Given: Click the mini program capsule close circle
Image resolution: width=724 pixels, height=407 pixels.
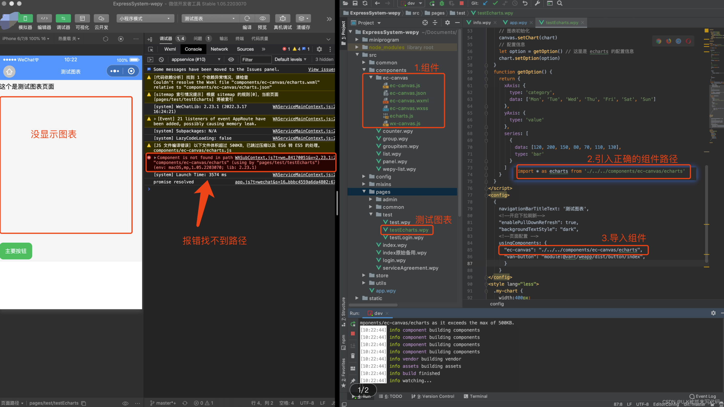Looking at the screenshot, I should pyautogui.click(x=131, y=71).
